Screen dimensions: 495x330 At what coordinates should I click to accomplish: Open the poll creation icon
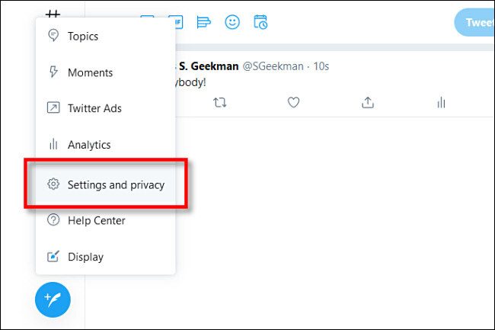pos(203,22)
